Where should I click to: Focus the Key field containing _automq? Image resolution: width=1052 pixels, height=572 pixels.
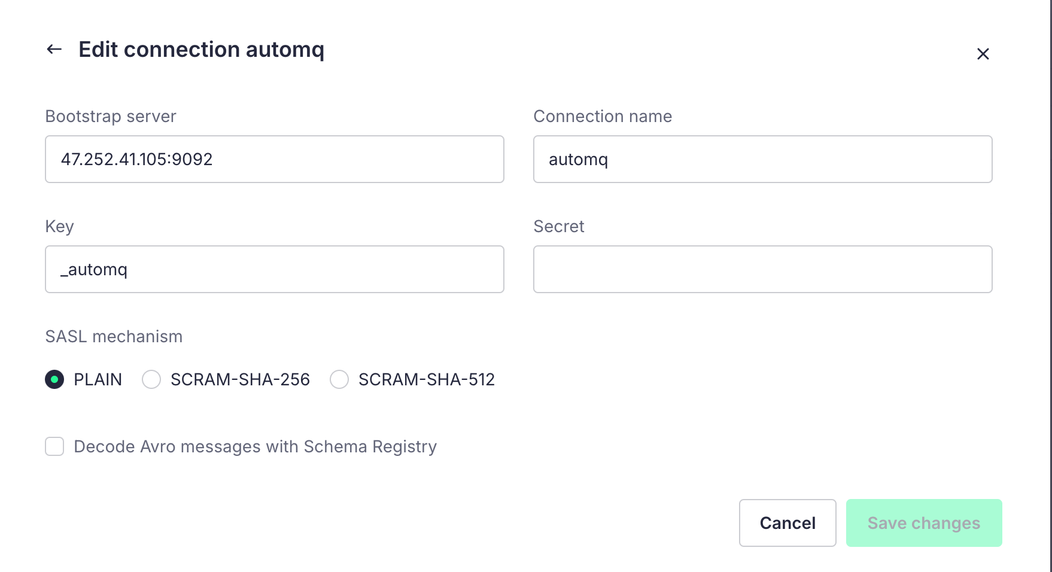pyautogui.click(x=274, y=269)
